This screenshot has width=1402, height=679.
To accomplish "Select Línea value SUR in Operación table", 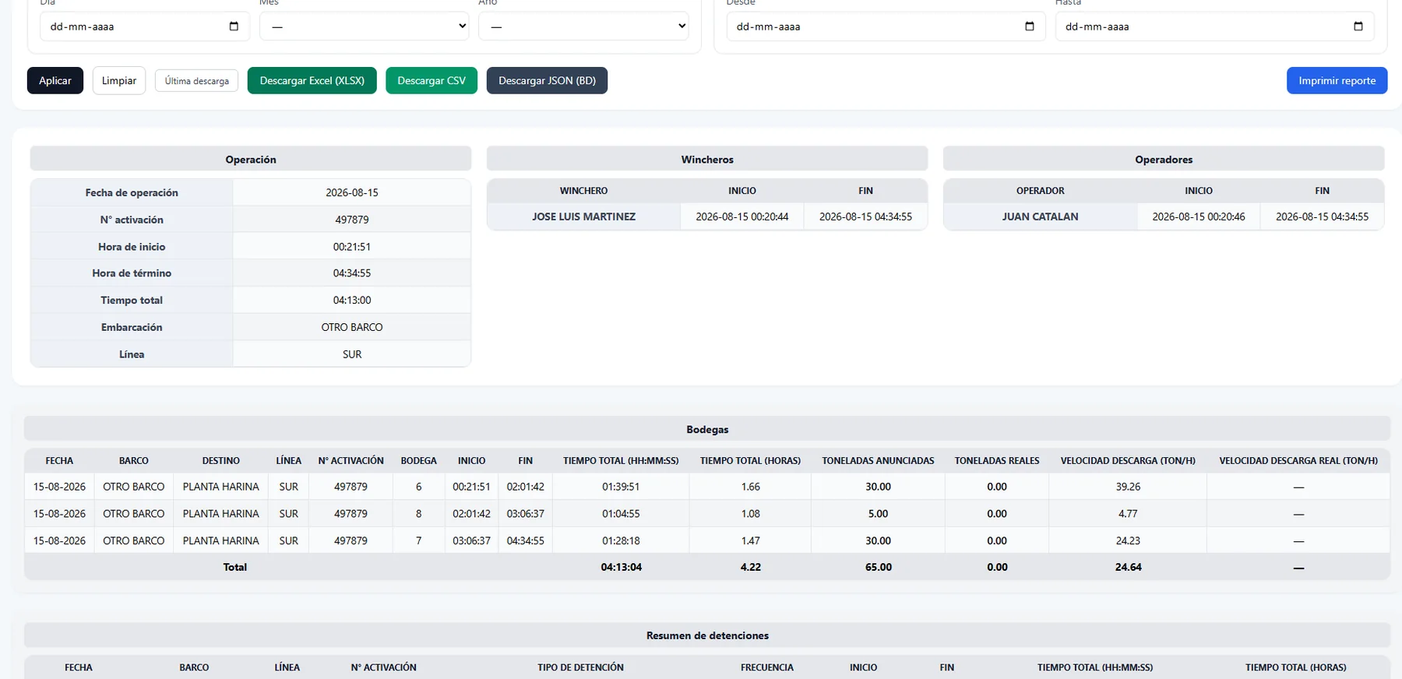I will (x=352, y=354).
